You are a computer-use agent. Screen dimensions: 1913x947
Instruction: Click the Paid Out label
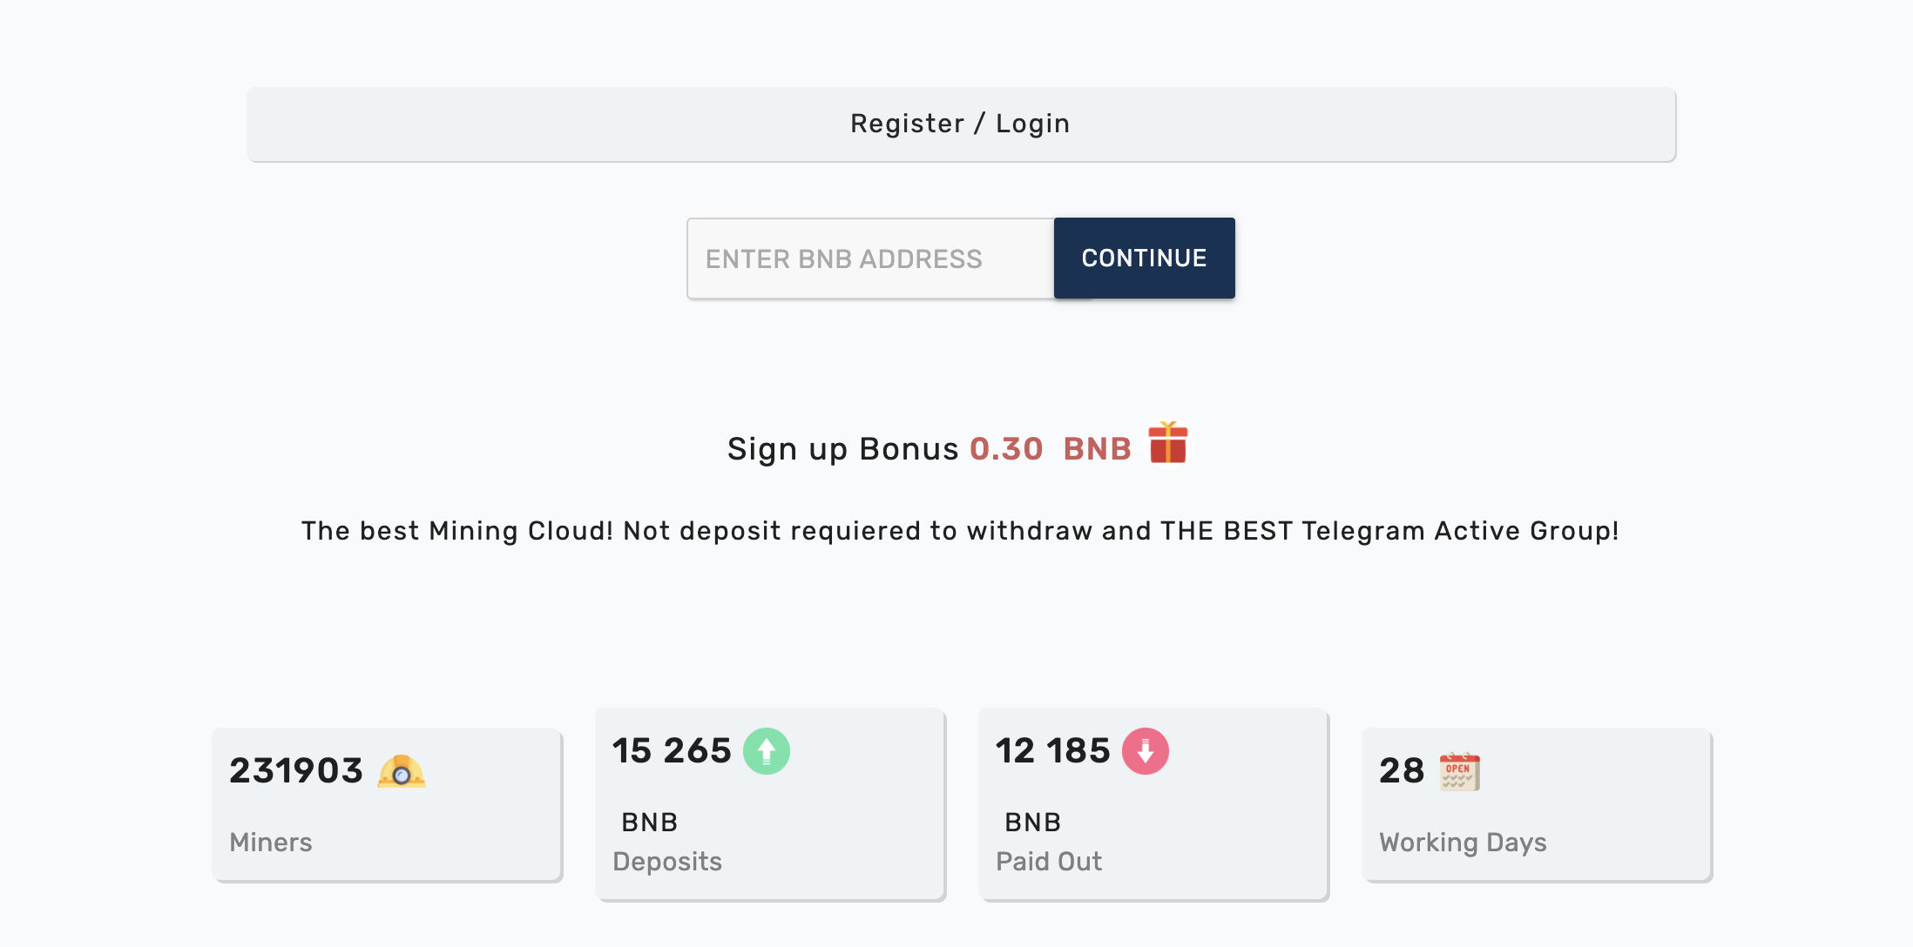(1049, 862)
